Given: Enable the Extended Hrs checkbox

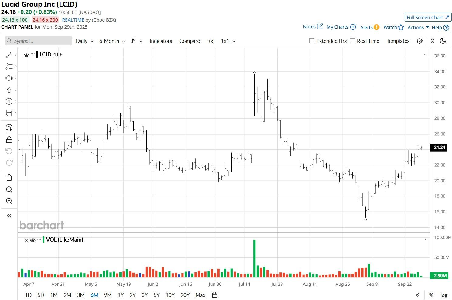Looking at the screenshot, I should [x=312, y=41].
